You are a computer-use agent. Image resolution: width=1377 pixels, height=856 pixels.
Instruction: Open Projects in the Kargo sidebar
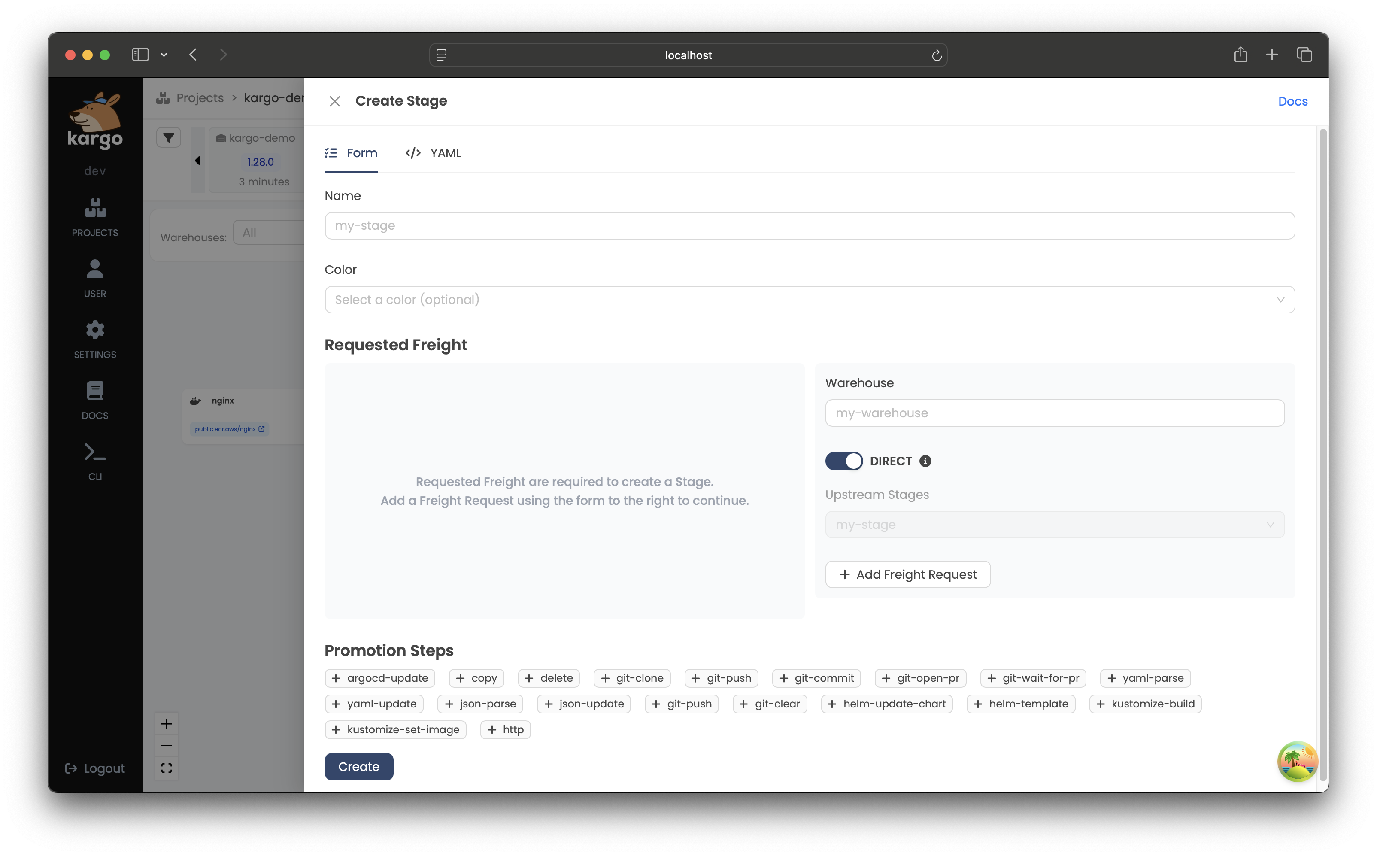(95, 217)
